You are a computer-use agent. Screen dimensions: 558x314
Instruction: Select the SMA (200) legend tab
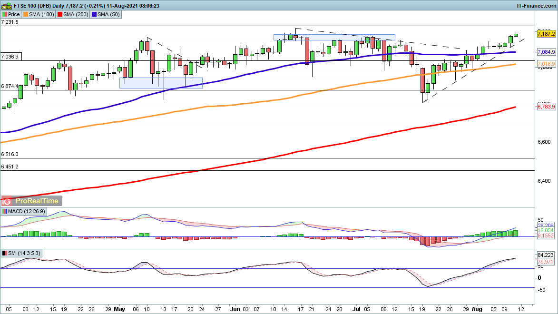tap(77, 14)
